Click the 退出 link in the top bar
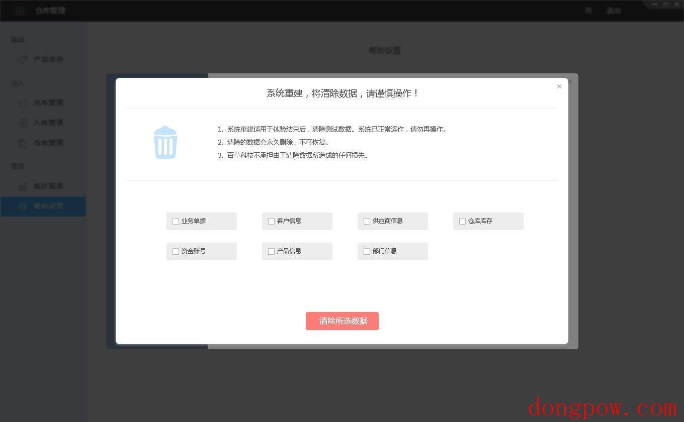The height and width of the screenshot is (422, 684). click(614, 11)
